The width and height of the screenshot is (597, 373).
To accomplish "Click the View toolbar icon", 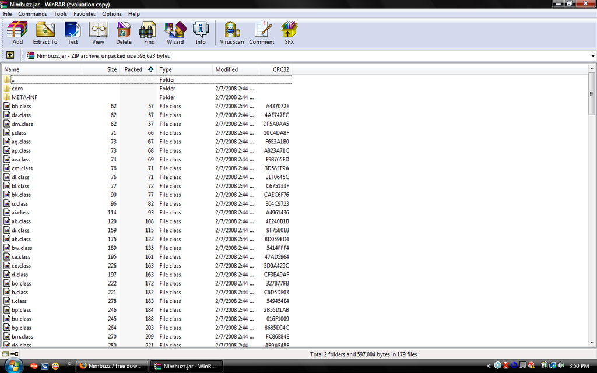I will 98,33.
